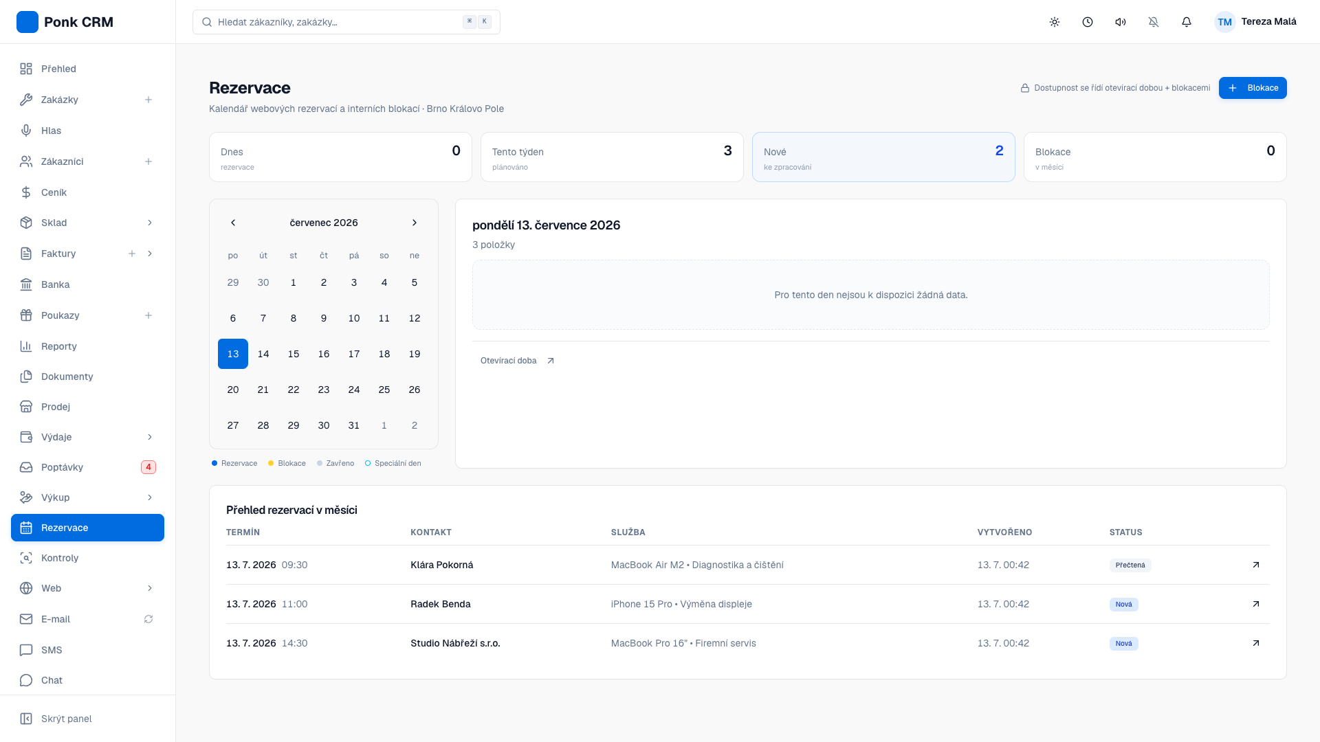Open the Radek Benda reservation arrow icon
Image resolution: width=1320 pixels, height=742 pixels.
click(x=1256, y=604)
